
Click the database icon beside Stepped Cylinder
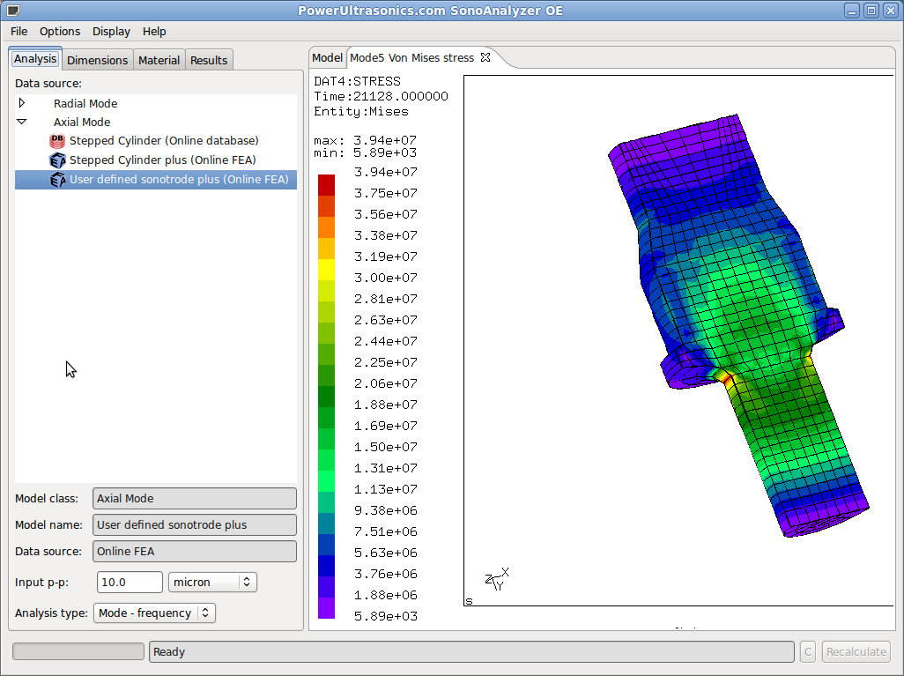(x=57, y=141)
